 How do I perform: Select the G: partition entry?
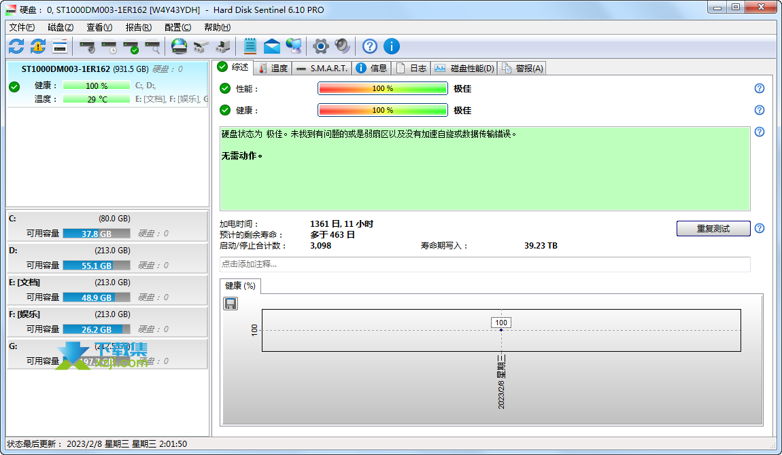pyautogui.click(x=107, y=353)
